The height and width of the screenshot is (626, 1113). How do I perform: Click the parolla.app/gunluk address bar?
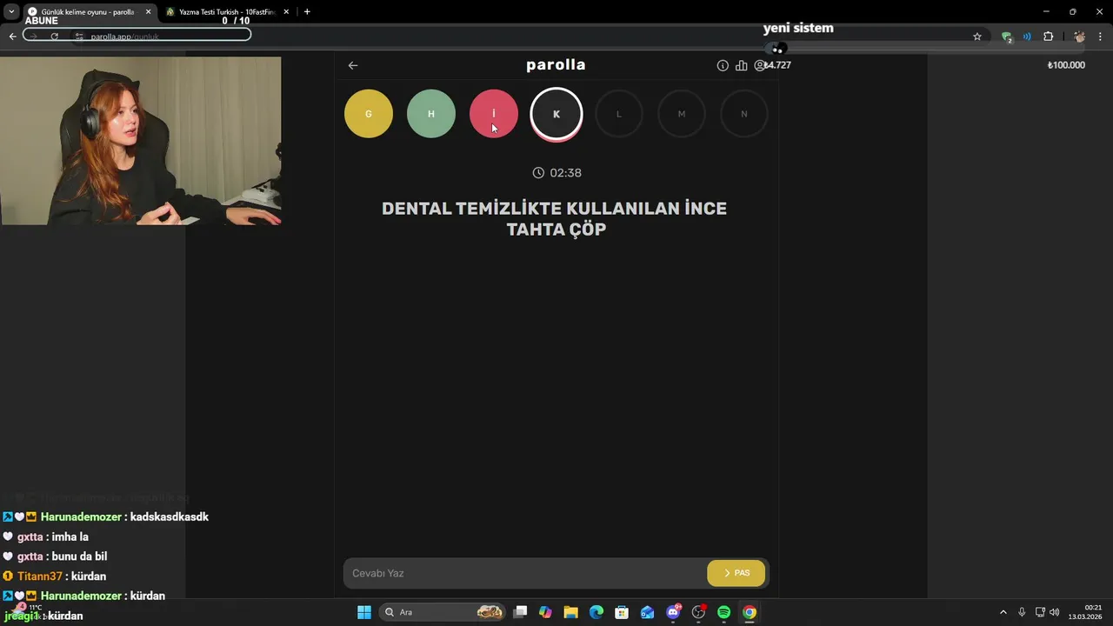[x=522, y=37]
